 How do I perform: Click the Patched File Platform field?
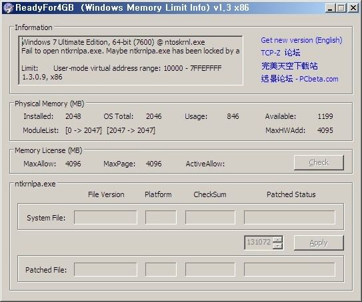click(161, 269)
